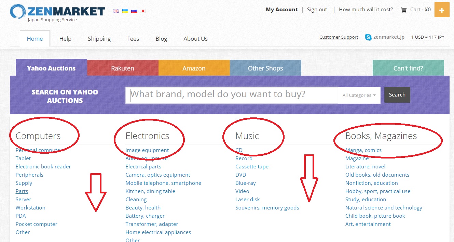454x242 pixels.
Task: Open the Tablet category
Action: 23,158
